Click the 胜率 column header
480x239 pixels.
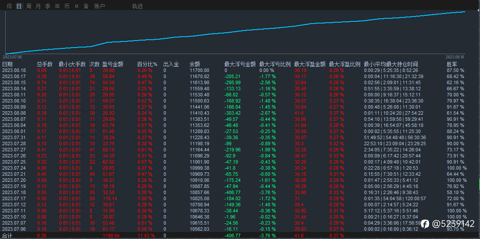[x=453, y=65]
